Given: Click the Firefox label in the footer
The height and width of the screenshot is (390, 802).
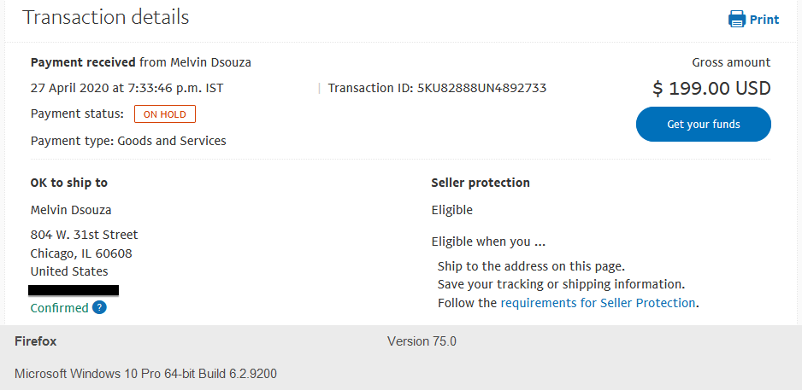Looking at the screenshot, I should click(x=36, y=341).
